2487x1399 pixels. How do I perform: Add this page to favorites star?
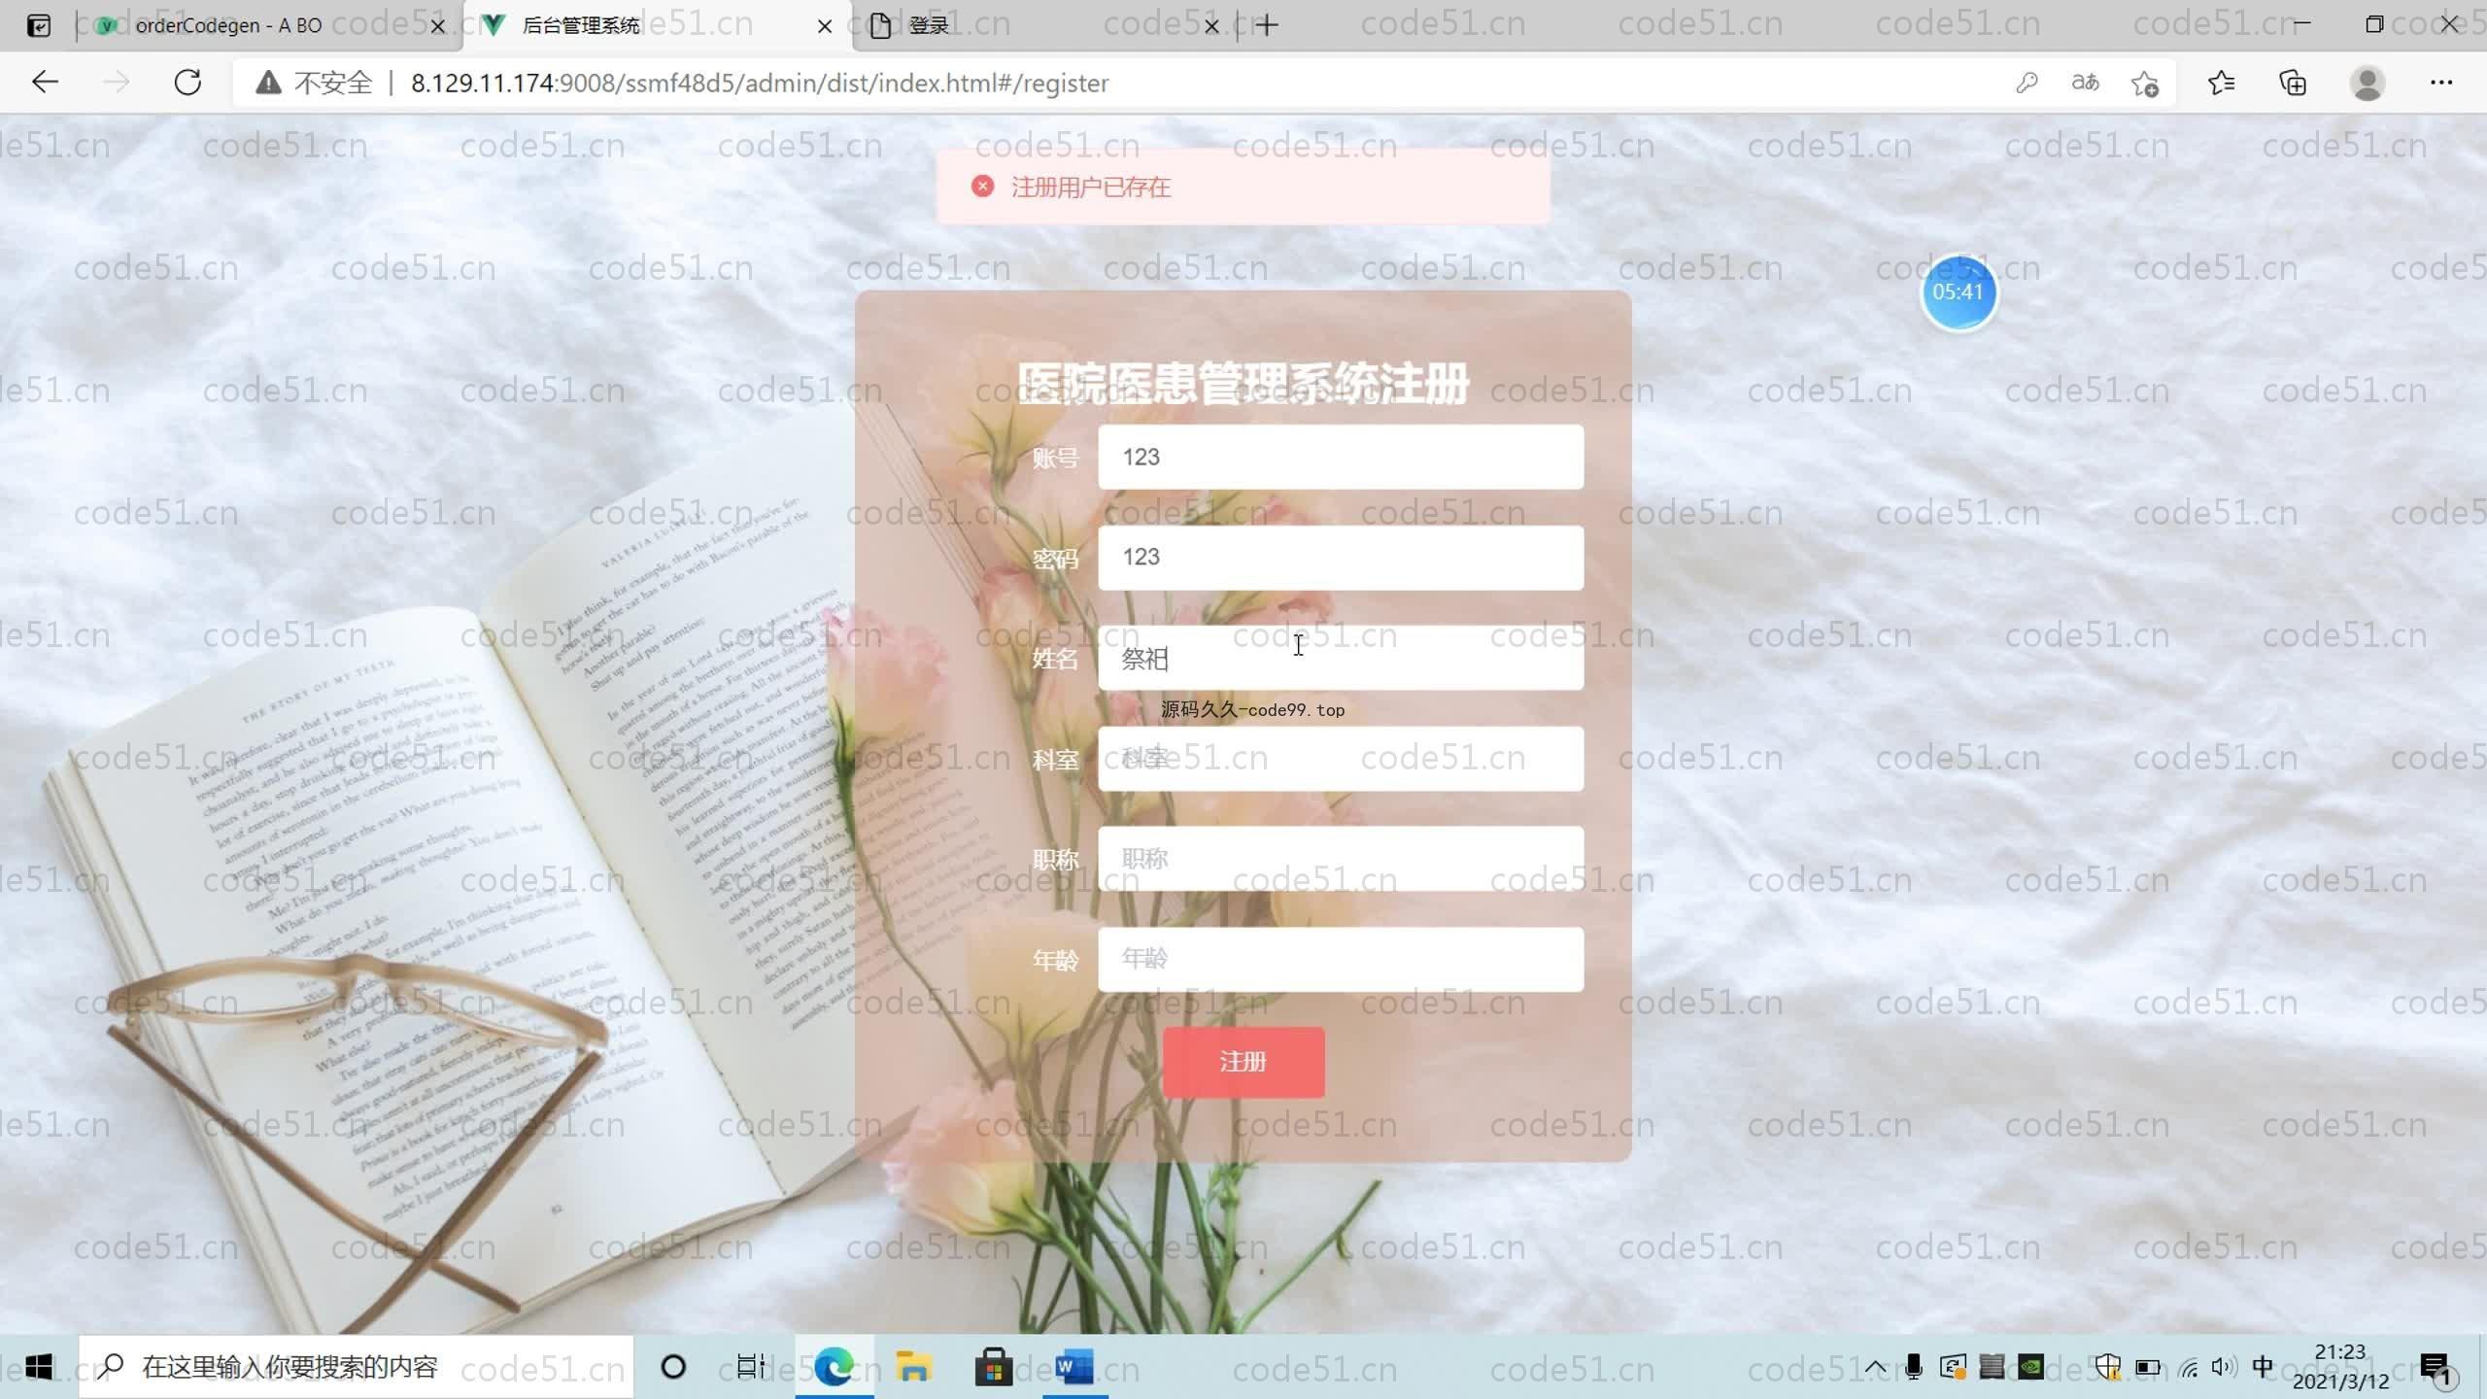[2145, 84]
